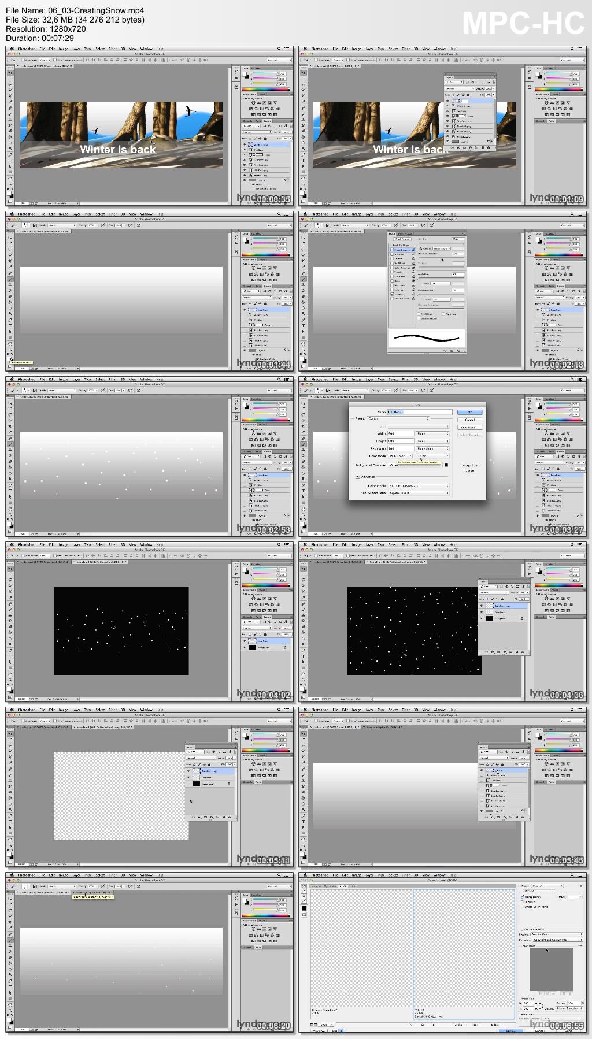Select the Pen tool in the 00:04:02 frame
The height and width of the screenshot is (1039, 592).
click(x=10, y=651)
